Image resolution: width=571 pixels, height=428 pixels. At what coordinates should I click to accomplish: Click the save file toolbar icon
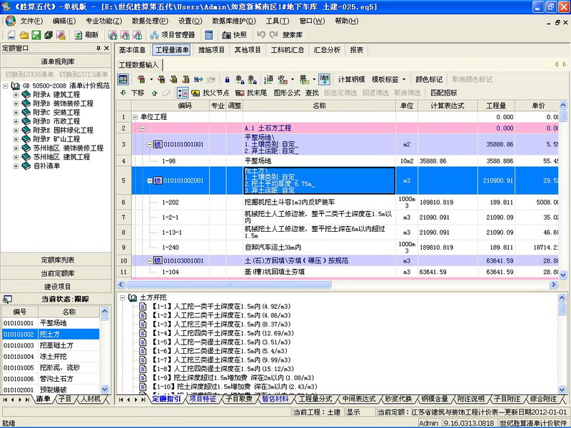click(x=36, y=35)
